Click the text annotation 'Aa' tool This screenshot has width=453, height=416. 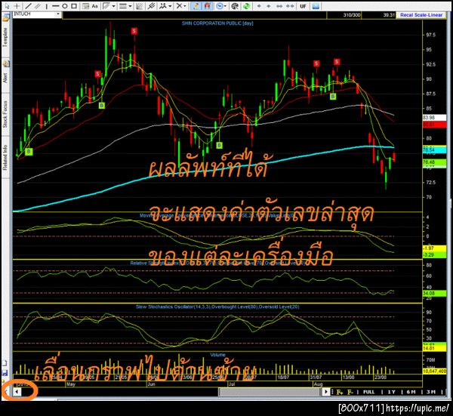pyautogui.click(x=95, y=6)
